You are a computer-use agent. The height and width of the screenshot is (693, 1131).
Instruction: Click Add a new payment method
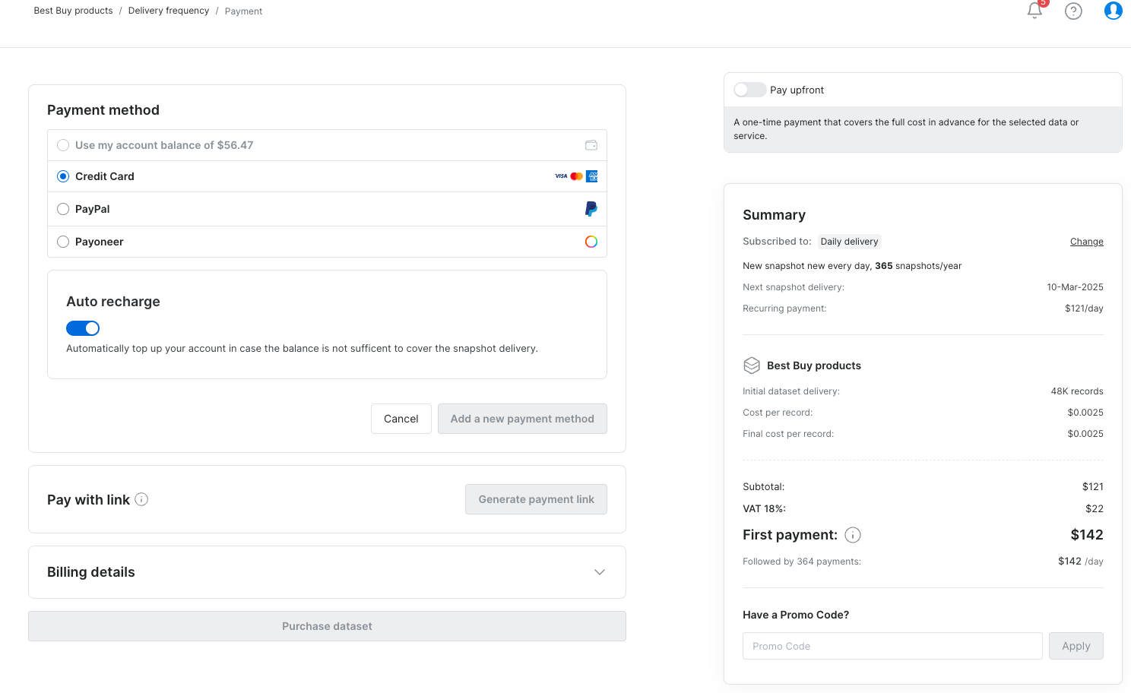522,419
